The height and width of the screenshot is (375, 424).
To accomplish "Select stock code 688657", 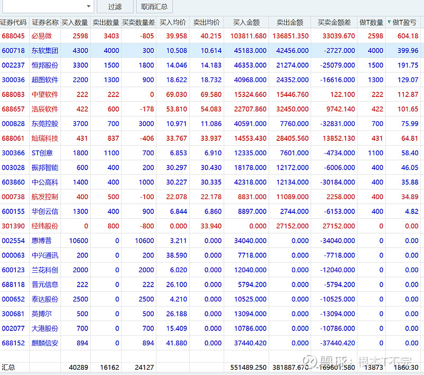I will click(13, 109).
